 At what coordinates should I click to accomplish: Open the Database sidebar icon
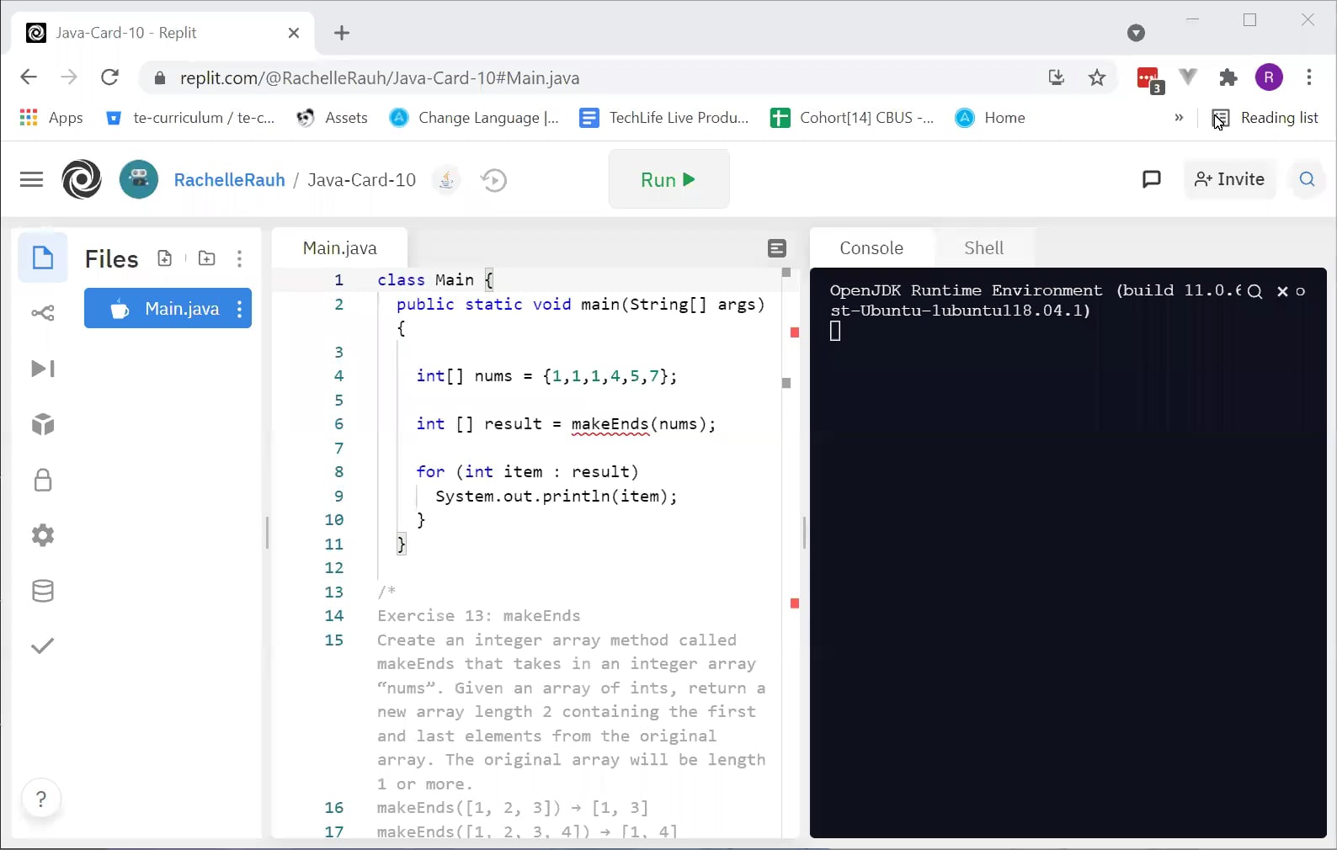[x=43, y=591]
